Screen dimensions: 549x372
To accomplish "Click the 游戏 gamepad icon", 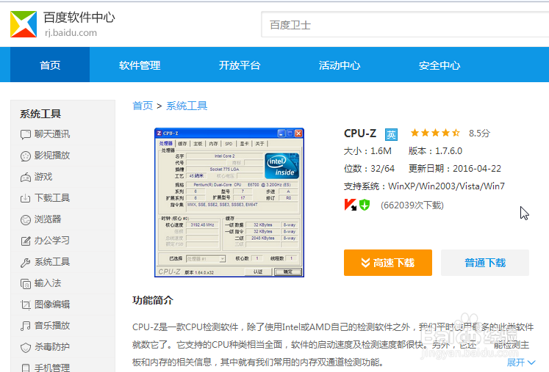I will click(x=26, y=178).
